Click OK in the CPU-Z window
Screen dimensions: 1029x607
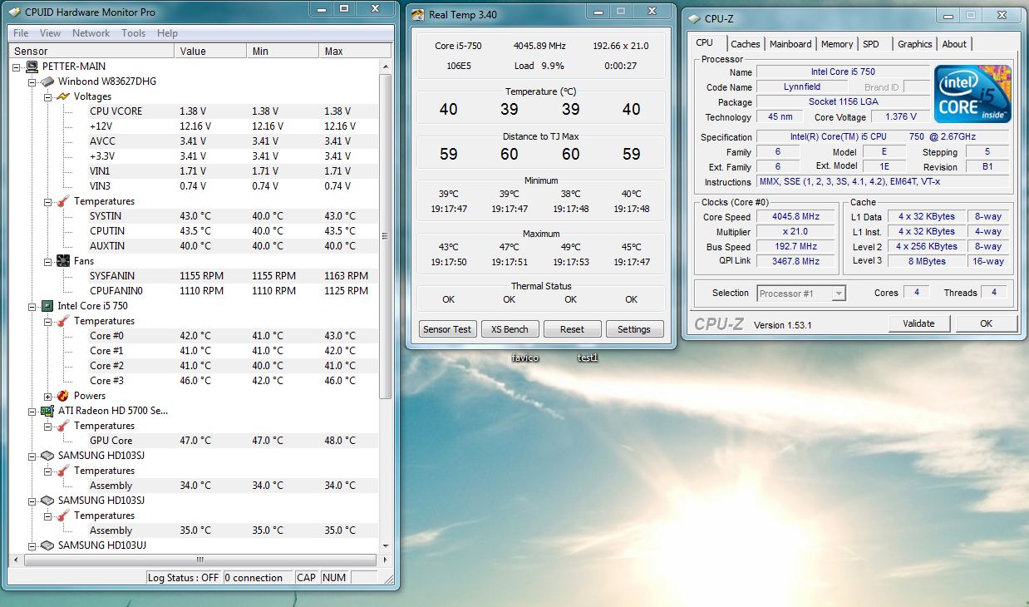click(x=986, y=323)
